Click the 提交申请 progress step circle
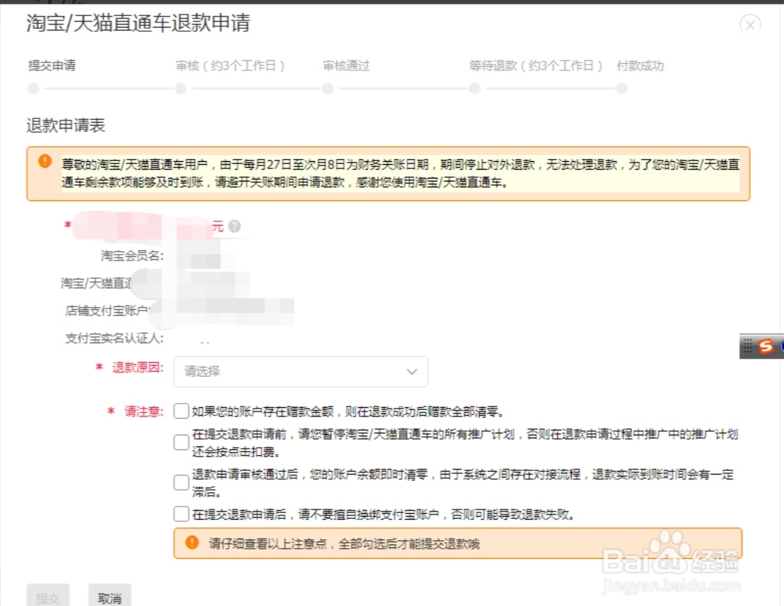This screenshot has height=606, width=784. pyautogui.click(x=33, y=88)
